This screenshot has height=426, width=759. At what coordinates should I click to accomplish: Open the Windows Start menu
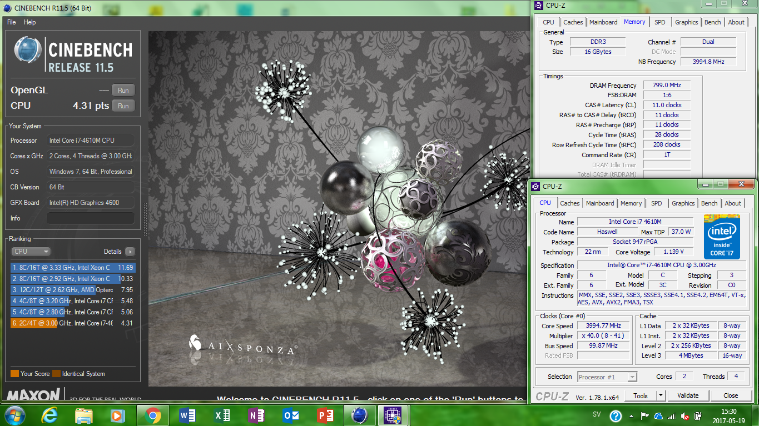coord(14,415)
